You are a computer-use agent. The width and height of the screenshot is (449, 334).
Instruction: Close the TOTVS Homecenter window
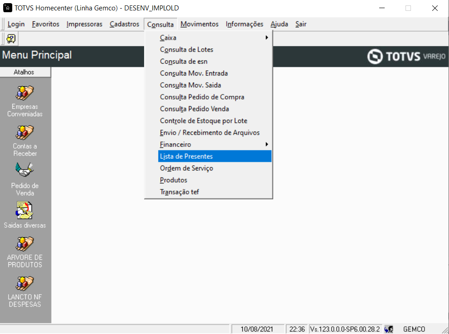[x=435, y=8]
